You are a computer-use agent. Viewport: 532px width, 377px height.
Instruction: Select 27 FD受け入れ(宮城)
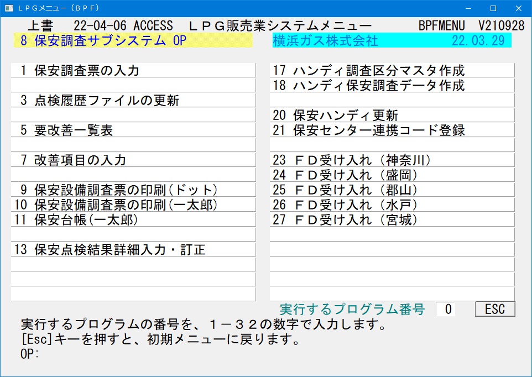(392, 219)
